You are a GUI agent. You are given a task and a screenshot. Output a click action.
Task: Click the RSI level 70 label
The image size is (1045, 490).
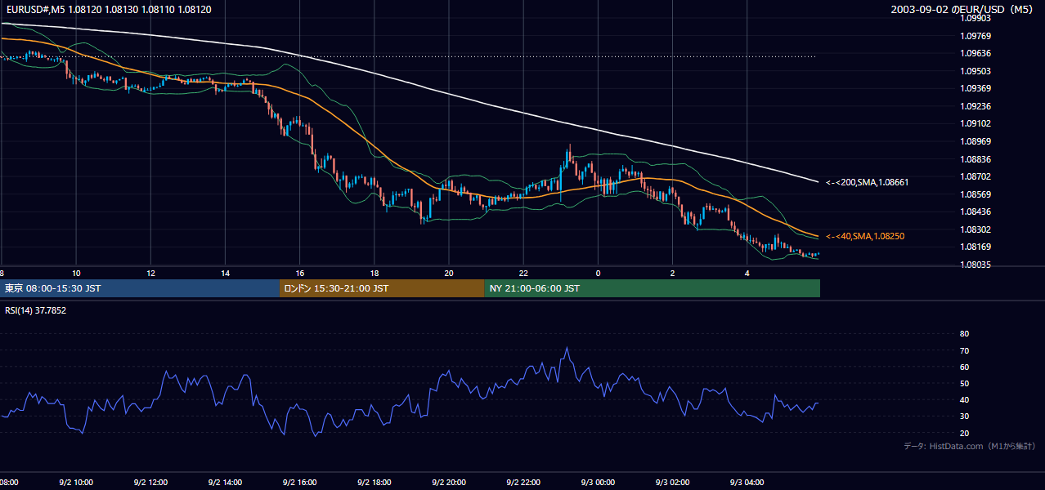[964, 350]
